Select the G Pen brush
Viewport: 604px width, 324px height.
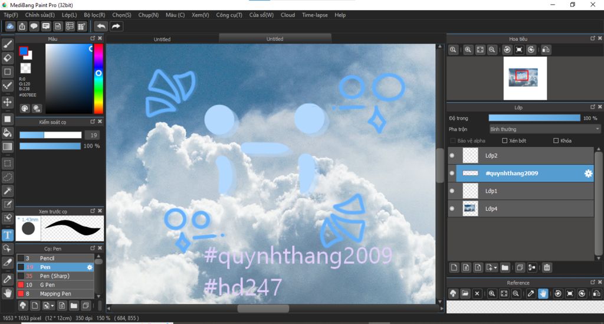pos(55,284)
